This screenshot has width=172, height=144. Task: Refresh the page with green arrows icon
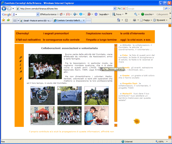(x=119, y=9)
